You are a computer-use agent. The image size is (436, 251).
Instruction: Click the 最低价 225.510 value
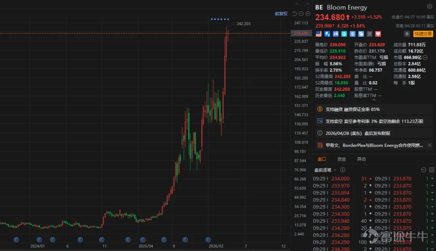pos(337,51)
